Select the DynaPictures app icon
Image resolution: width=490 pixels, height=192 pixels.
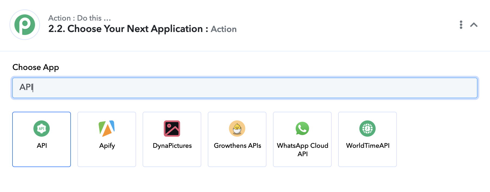(172, 129)
